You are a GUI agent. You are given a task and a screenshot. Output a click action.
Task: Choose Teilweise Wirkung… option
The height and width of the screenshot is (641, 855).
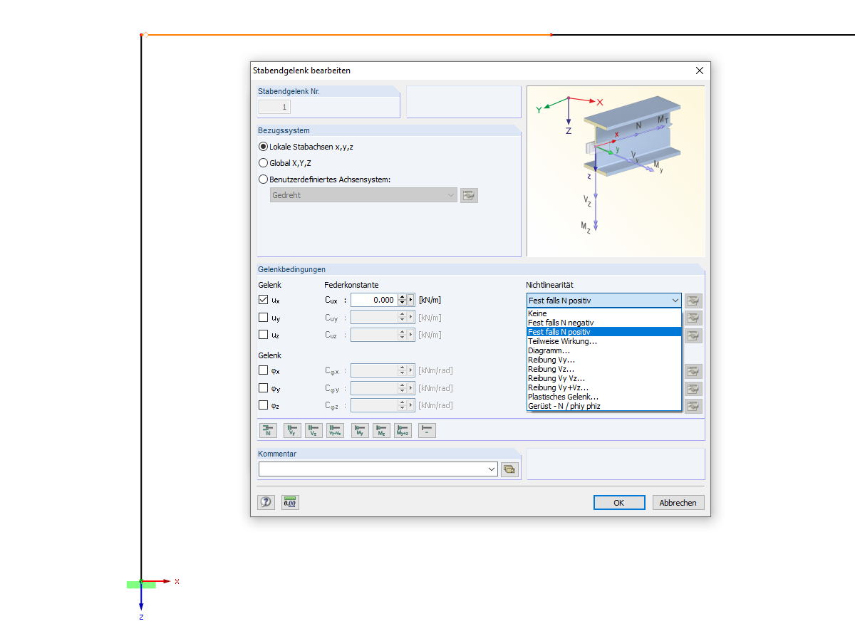pyautogui.click(x=604, y=341)
